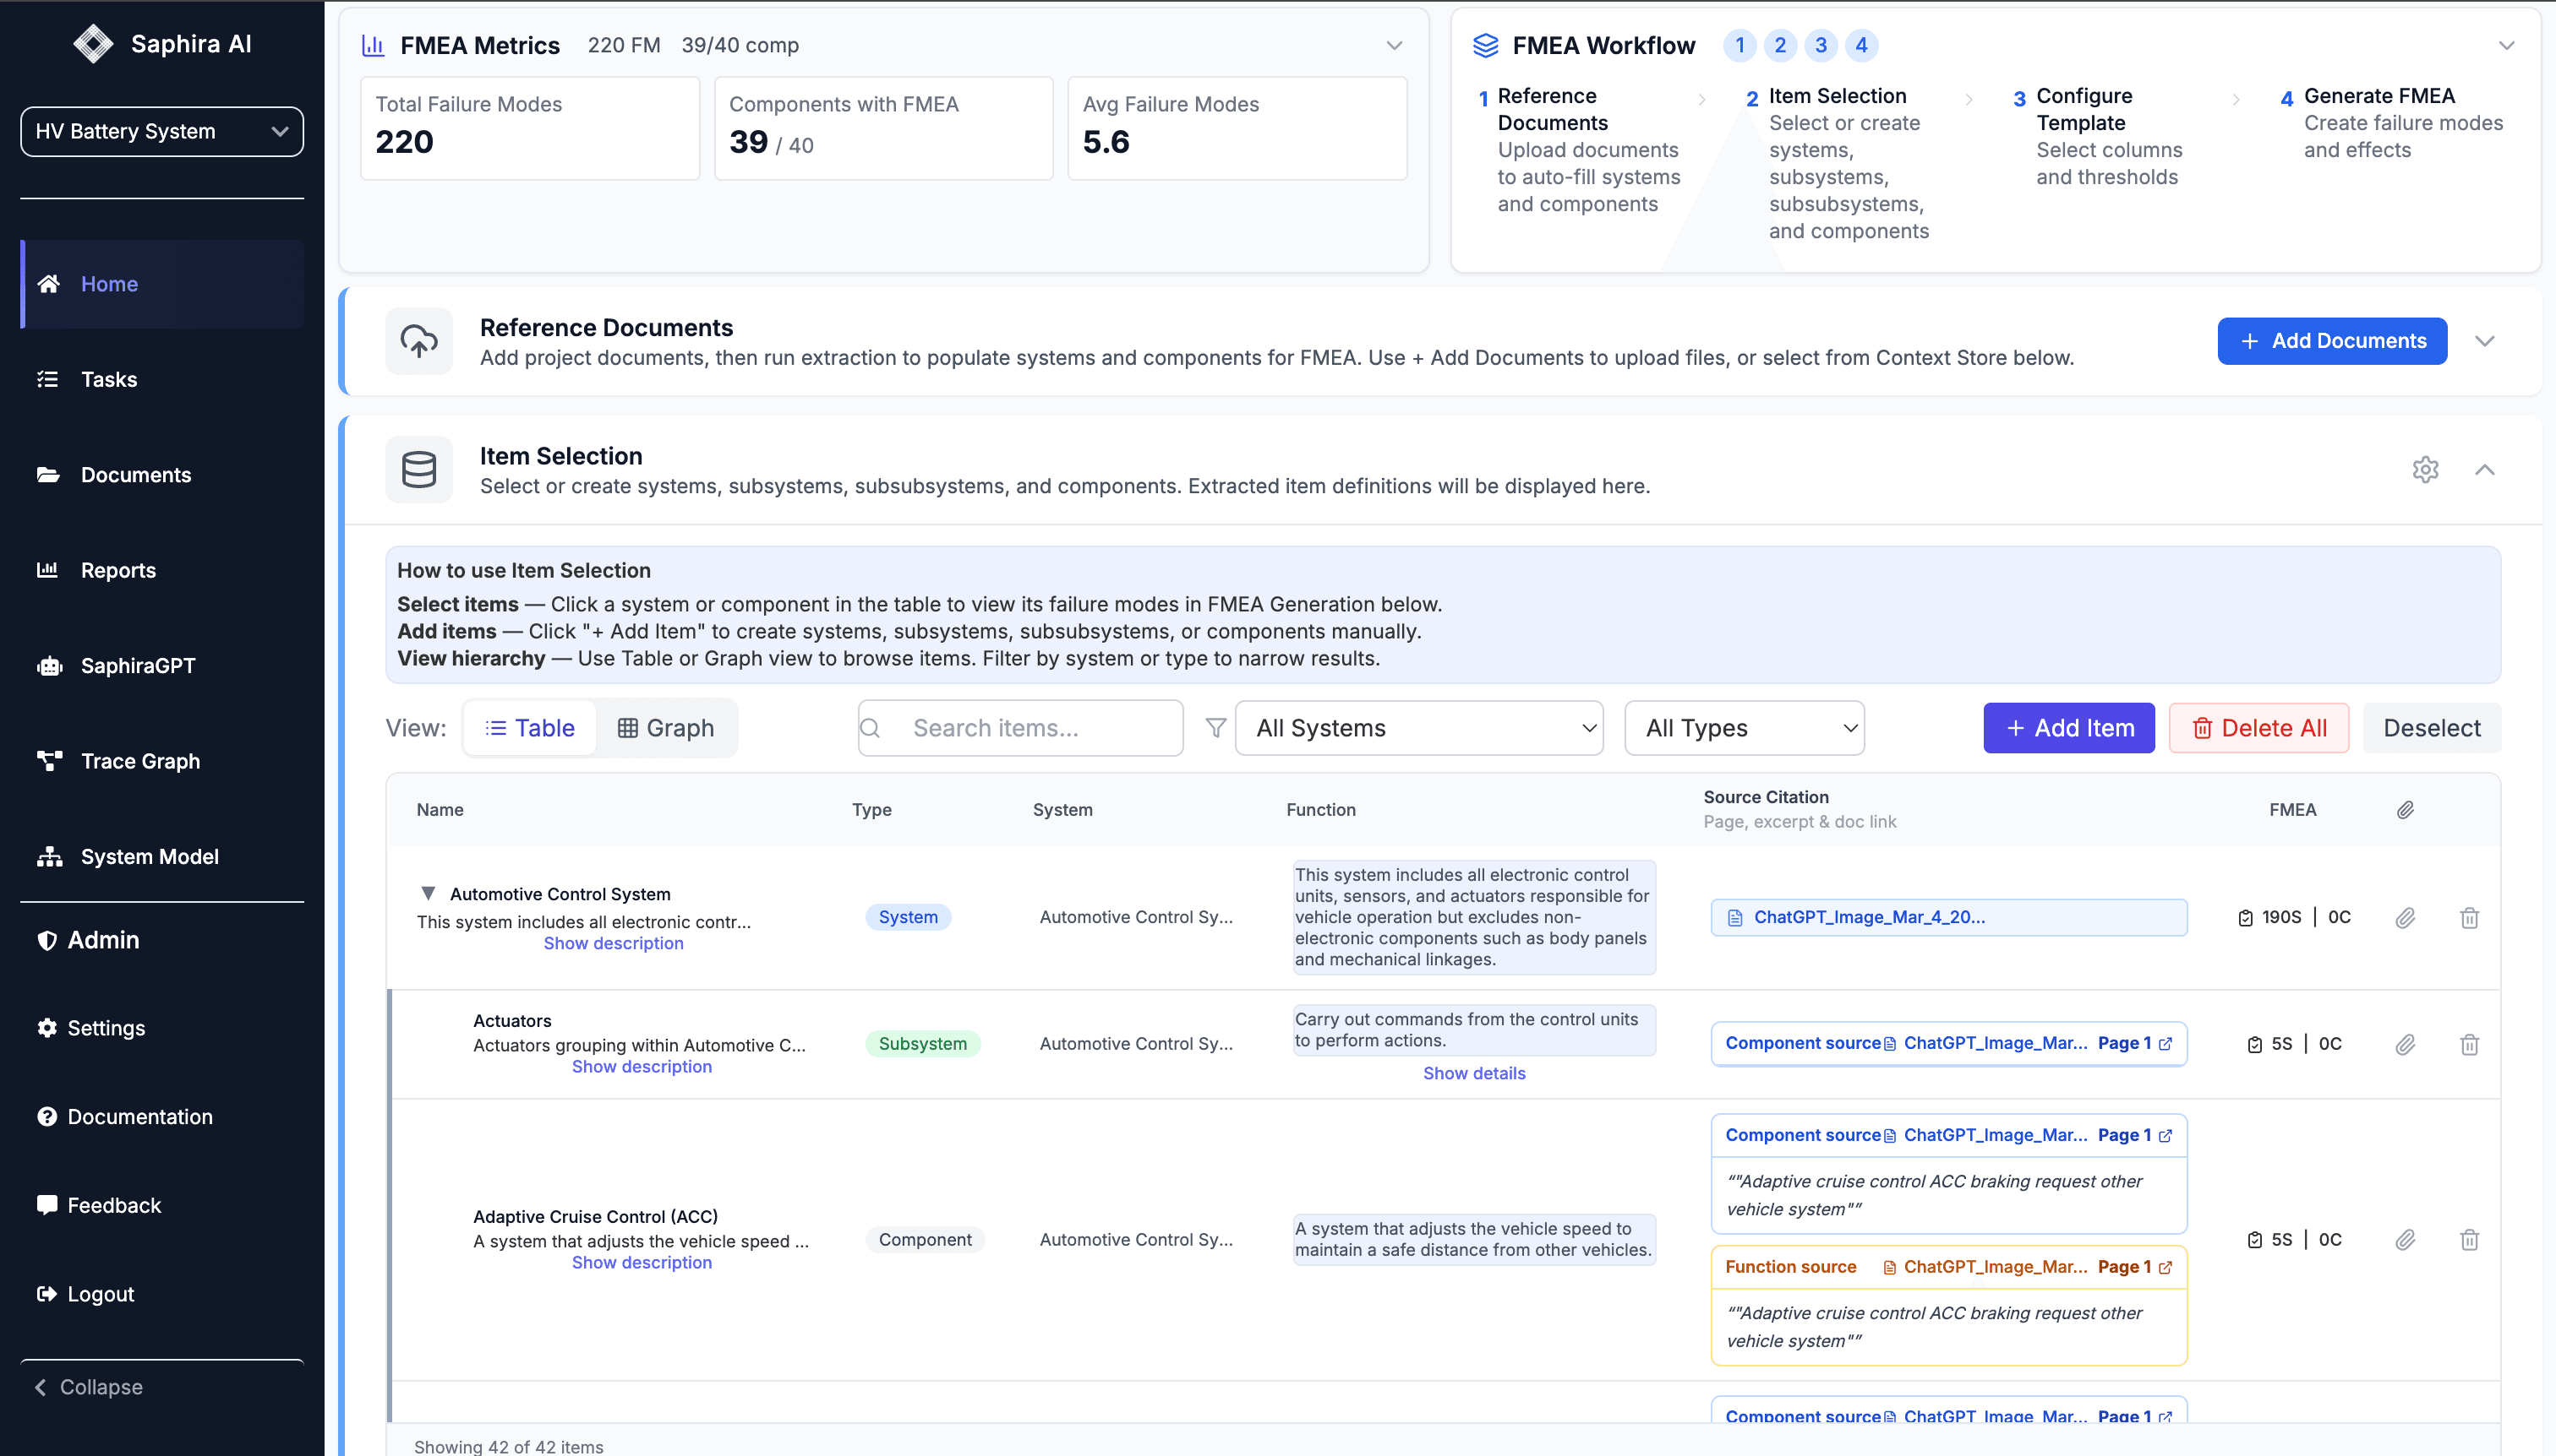Open Trace Graph from the sidebar
This screenshot has height=1456, width=2556.
coord(139,761)
